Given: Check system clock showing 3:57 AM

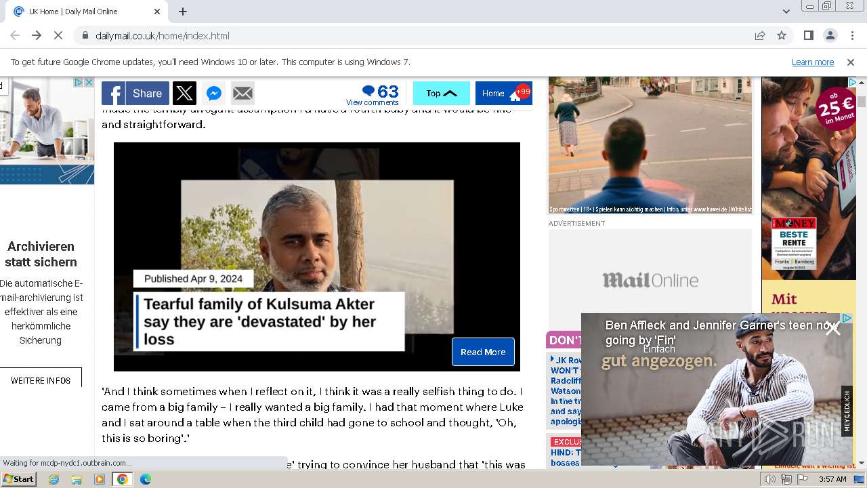Looking at the screenshot, I should coord(832,479).
